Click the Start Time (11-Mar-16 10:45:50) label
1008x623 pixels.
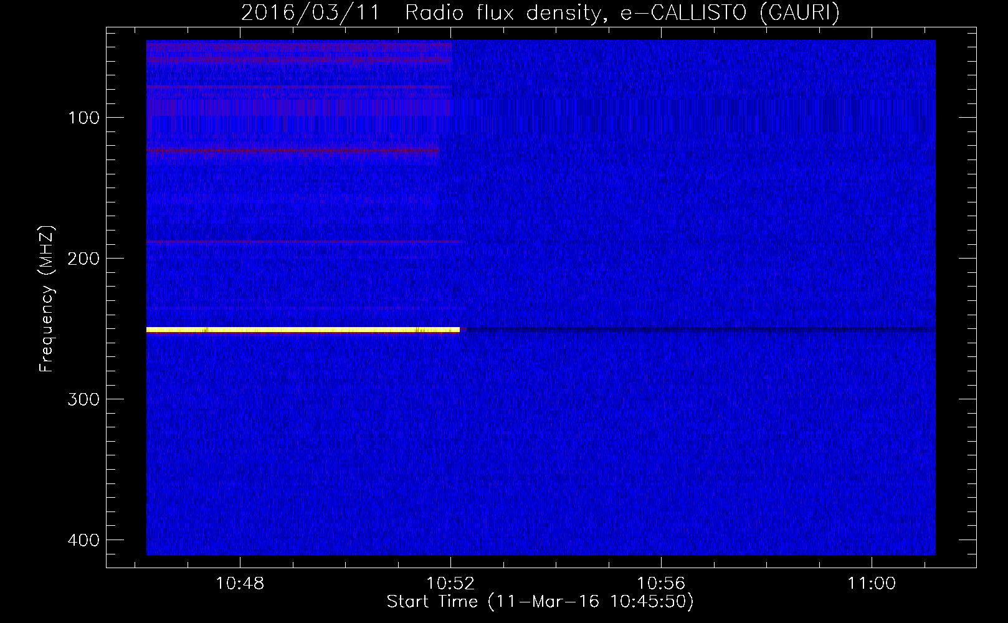tap(540, 602)
